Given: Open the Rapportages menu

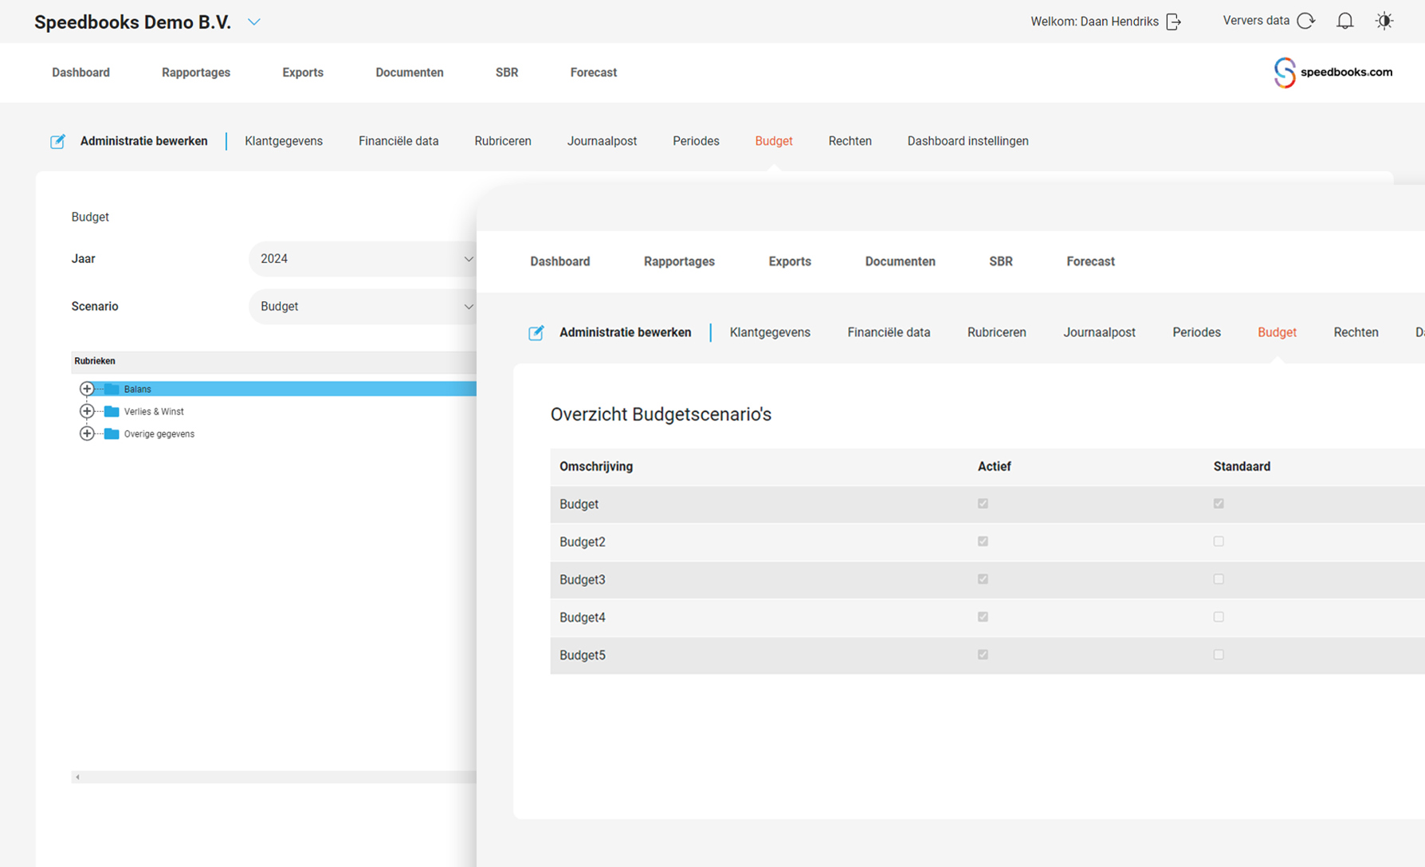Looking at the screenshot, I should (195, 73).
